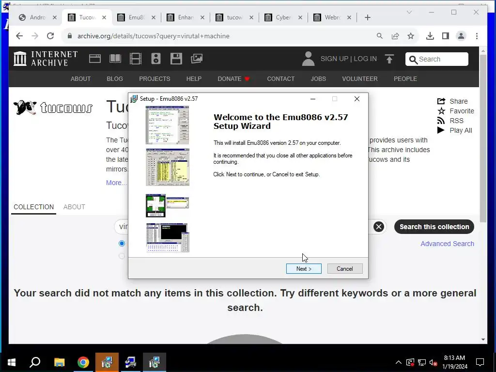Open the BLOG nav link
Screen dimensions: 496x372
(114, 79)
